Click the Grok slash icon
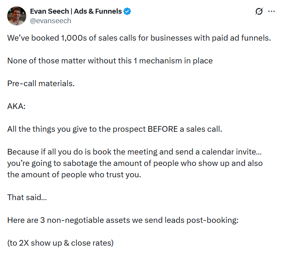 pos(259,11)
